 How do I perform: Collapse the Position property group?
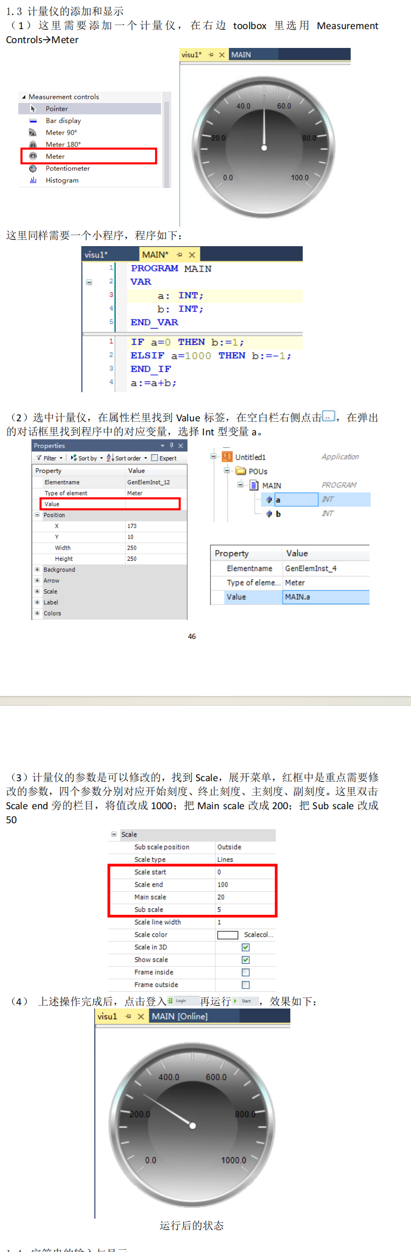(37, 515)
